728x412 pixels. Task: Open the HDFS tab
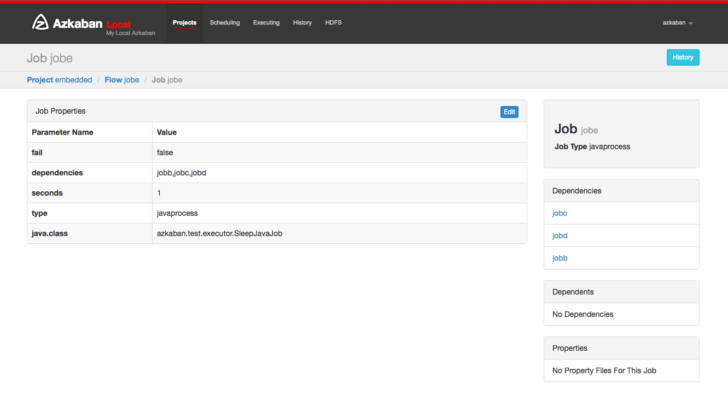334,23
